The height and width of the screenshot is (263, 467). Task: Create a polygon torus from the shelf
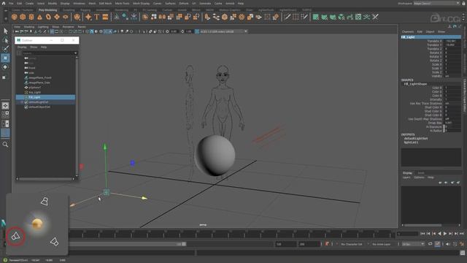coord(48,17)
